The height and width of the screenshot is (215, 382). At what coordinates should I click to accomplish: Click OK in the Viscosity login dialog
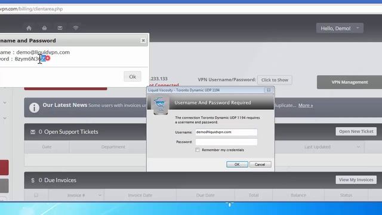pyautogui.click(x=237, y=165)
